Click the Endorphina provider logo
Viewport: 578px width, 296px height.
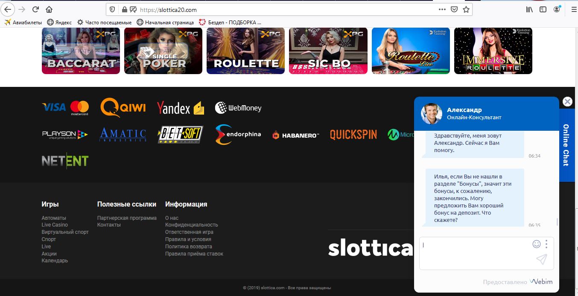click(x=238, y=135)
